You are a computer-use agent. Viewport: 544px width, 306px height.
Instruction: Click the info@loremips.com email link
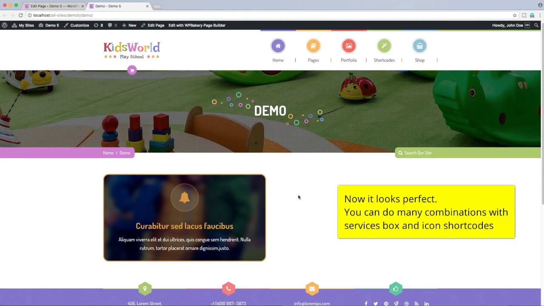click(x=312, y=303)
